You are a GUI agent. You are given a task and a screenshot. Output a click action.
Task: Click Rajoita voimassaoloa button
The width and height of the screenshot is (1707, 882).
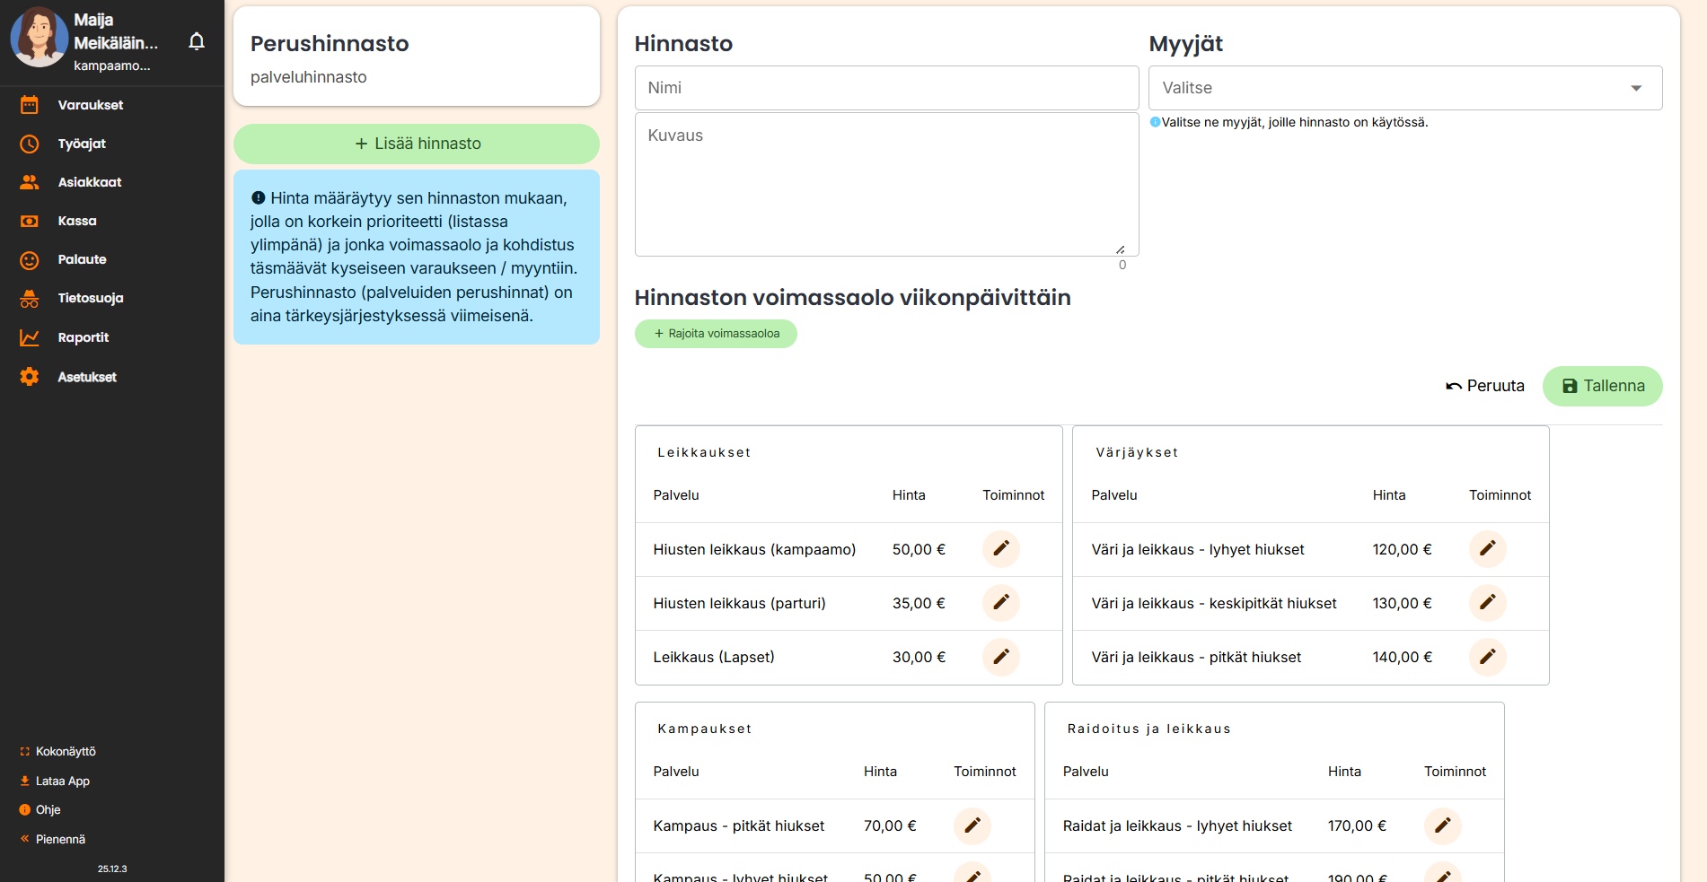[716, 334]
